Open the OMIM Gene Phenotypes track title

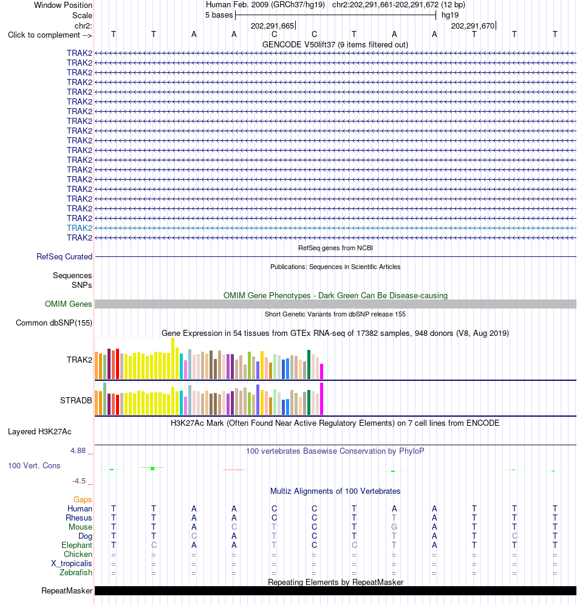335,296
